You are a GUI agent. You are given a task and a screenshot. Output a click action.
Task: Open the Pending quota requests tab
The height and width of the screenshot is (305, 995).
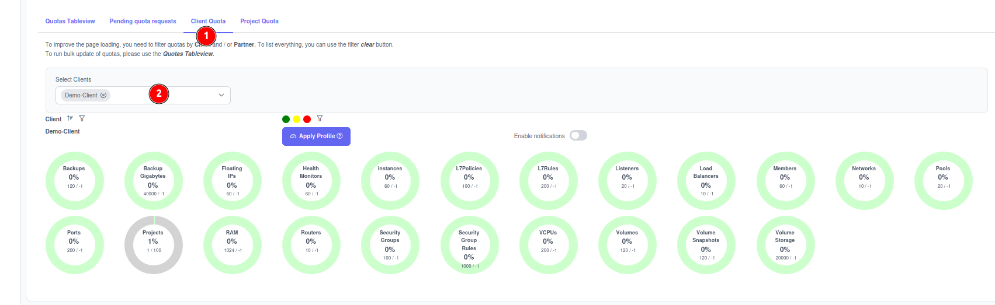click(x=143, y=21)
